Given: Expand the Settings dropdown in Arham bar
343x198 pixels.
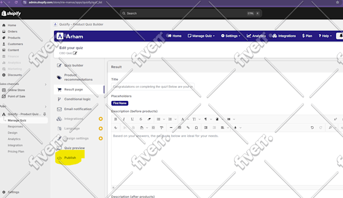Looking at the screenshot, I should [231, 36].
